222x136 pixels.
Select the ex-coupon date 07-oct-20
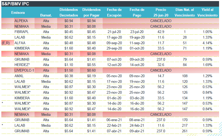coord(114,59)
